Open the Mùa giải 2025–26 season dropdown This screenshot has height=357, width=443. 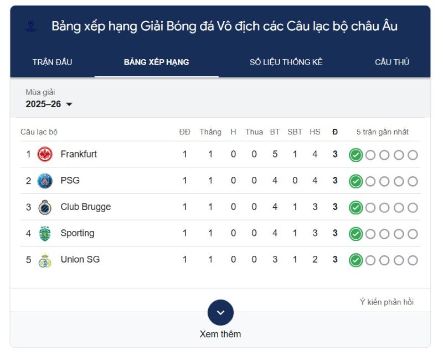coord(49,103)
